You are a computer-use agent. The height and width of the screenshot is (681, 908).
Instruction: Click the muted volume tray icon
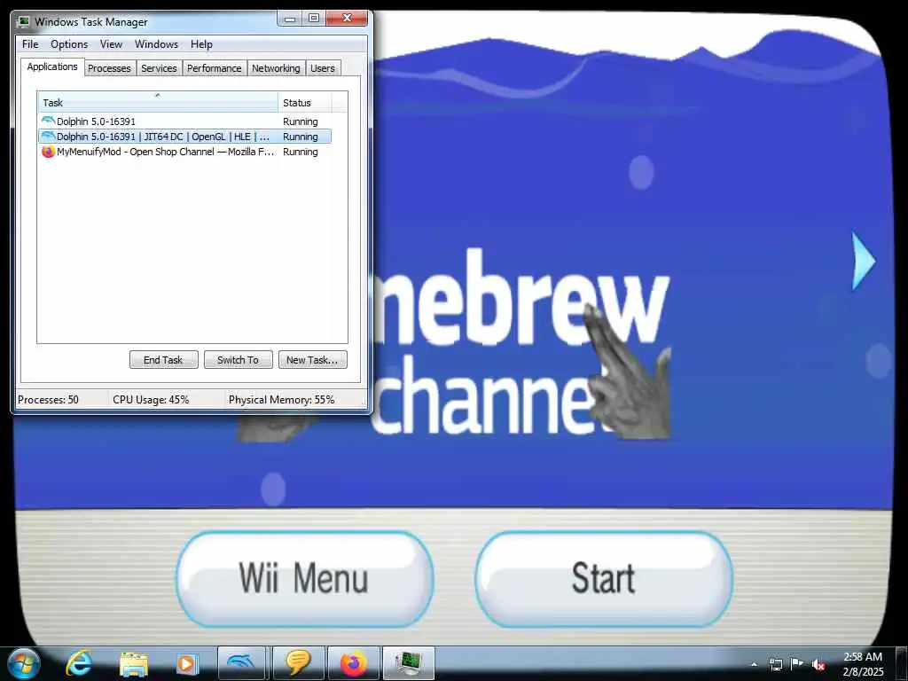[x=818, y=665]
